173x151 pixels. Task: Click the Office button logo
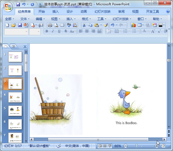click(8, 7)
